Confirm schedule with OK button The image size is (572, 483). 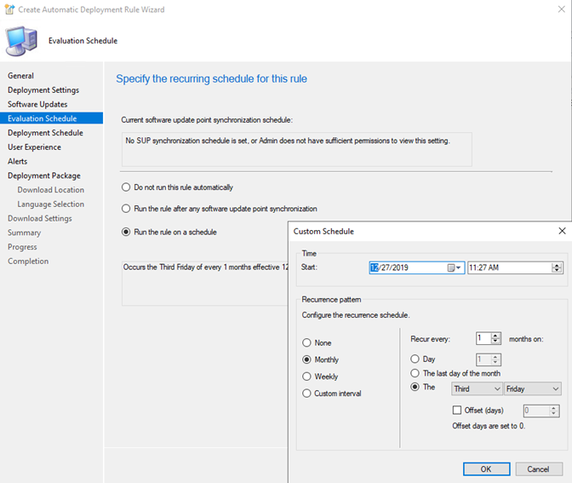point(486,469)
